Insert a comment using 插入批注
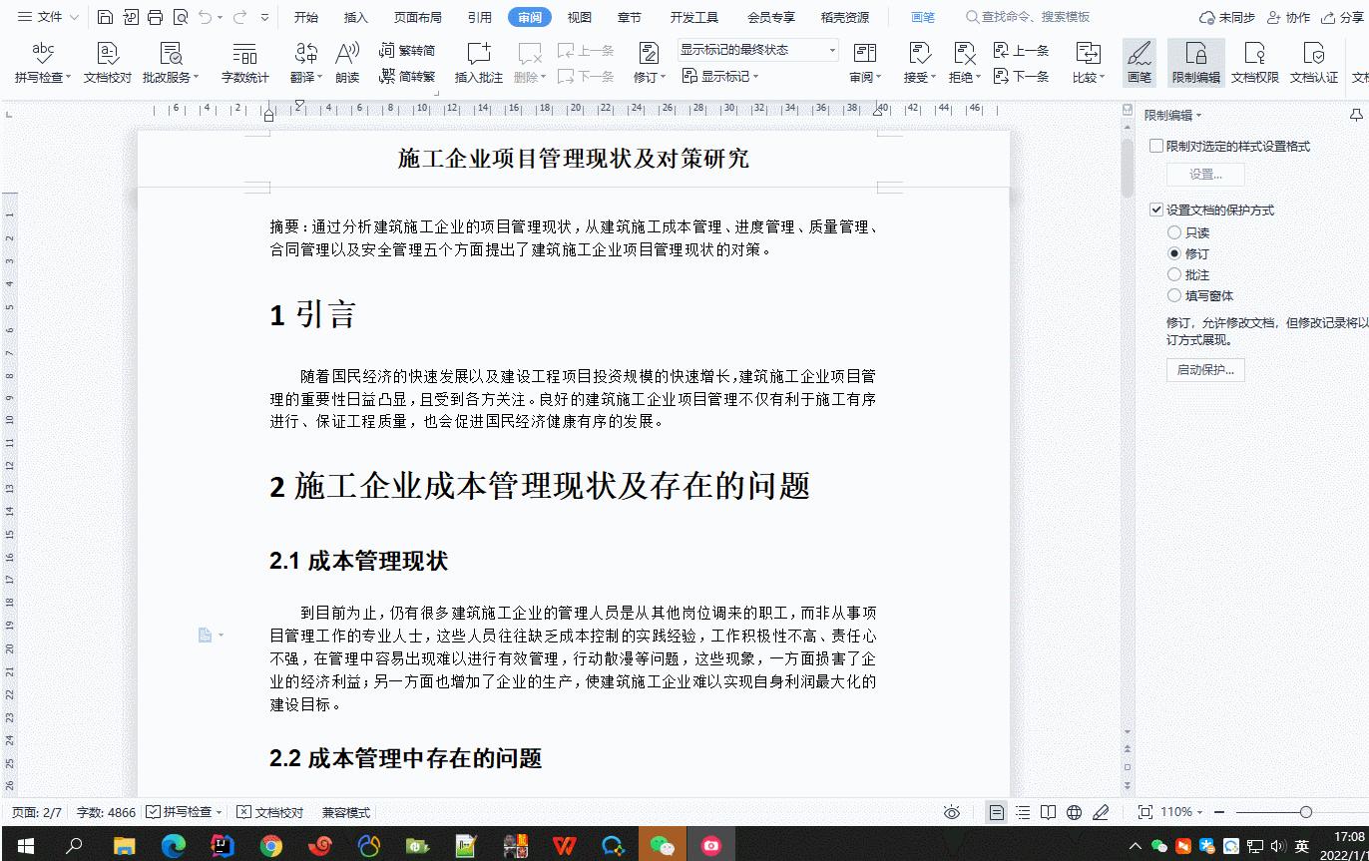Screen dimensions: 1369x861 coord(478,60)
